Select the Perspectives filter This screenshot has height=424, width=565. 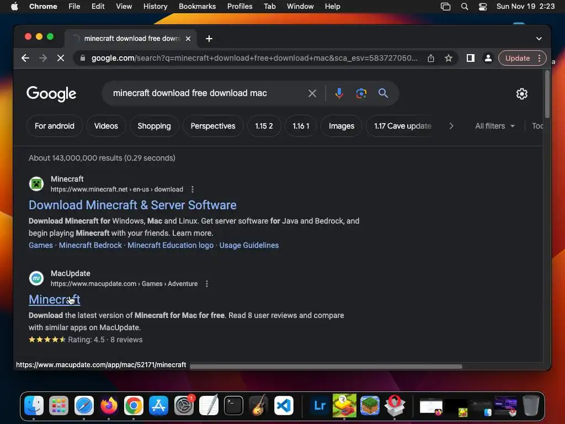point(213,126)
